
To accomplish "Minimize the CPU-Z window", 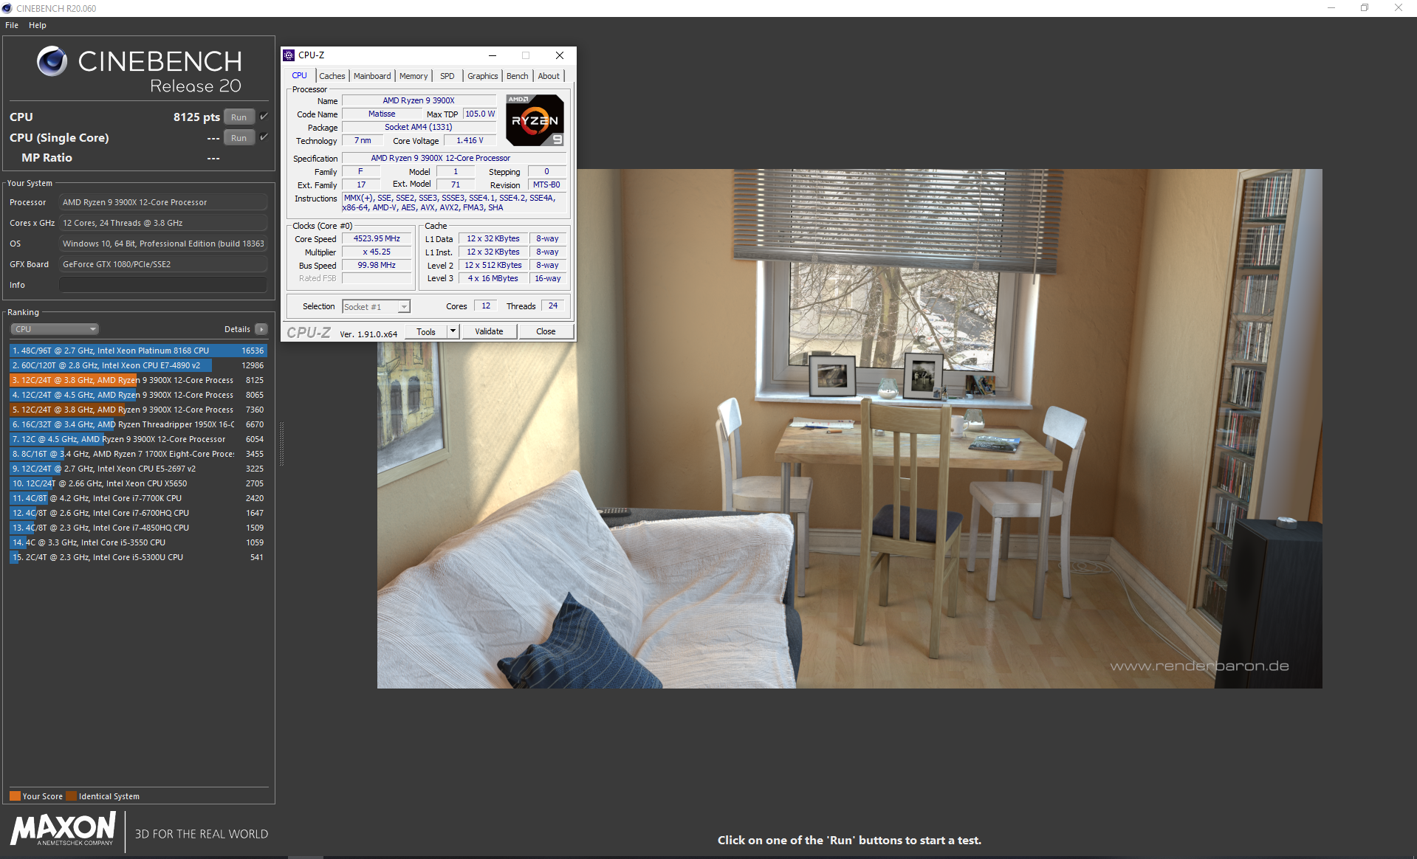I will pos(493,55).
